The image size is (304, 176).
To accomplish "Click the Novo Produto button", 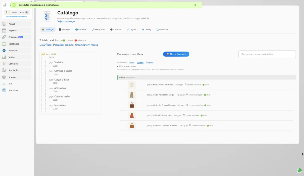I will (176, 54).
